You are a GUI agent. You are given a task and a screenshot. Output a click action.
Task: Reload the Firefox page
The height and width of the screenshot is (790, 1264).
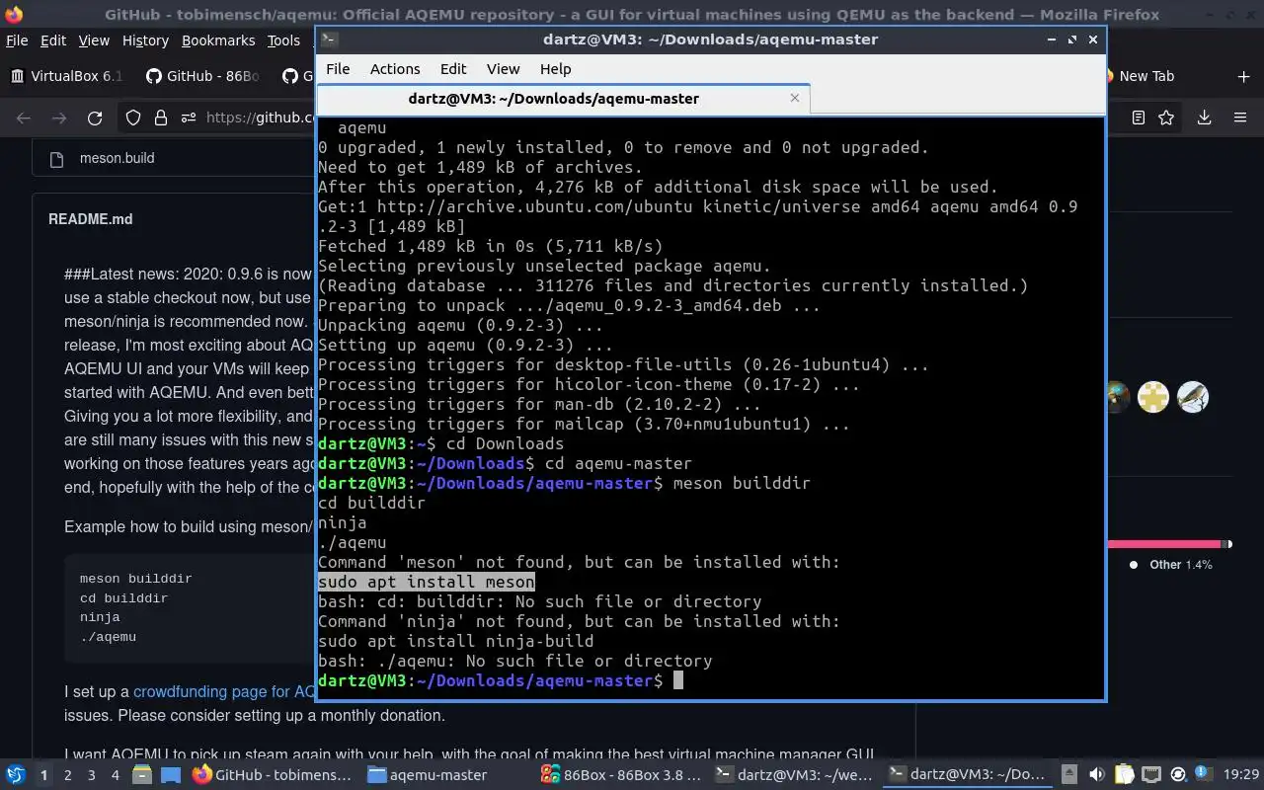[x=95, y=118]
